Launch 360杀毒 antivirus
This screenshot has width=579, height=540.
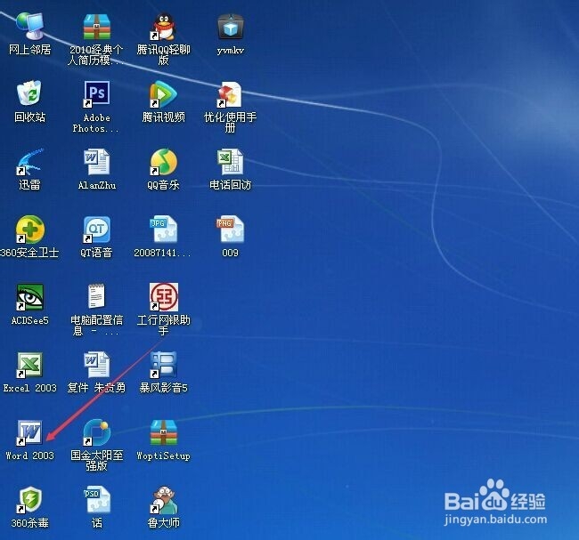click(29, 500)
